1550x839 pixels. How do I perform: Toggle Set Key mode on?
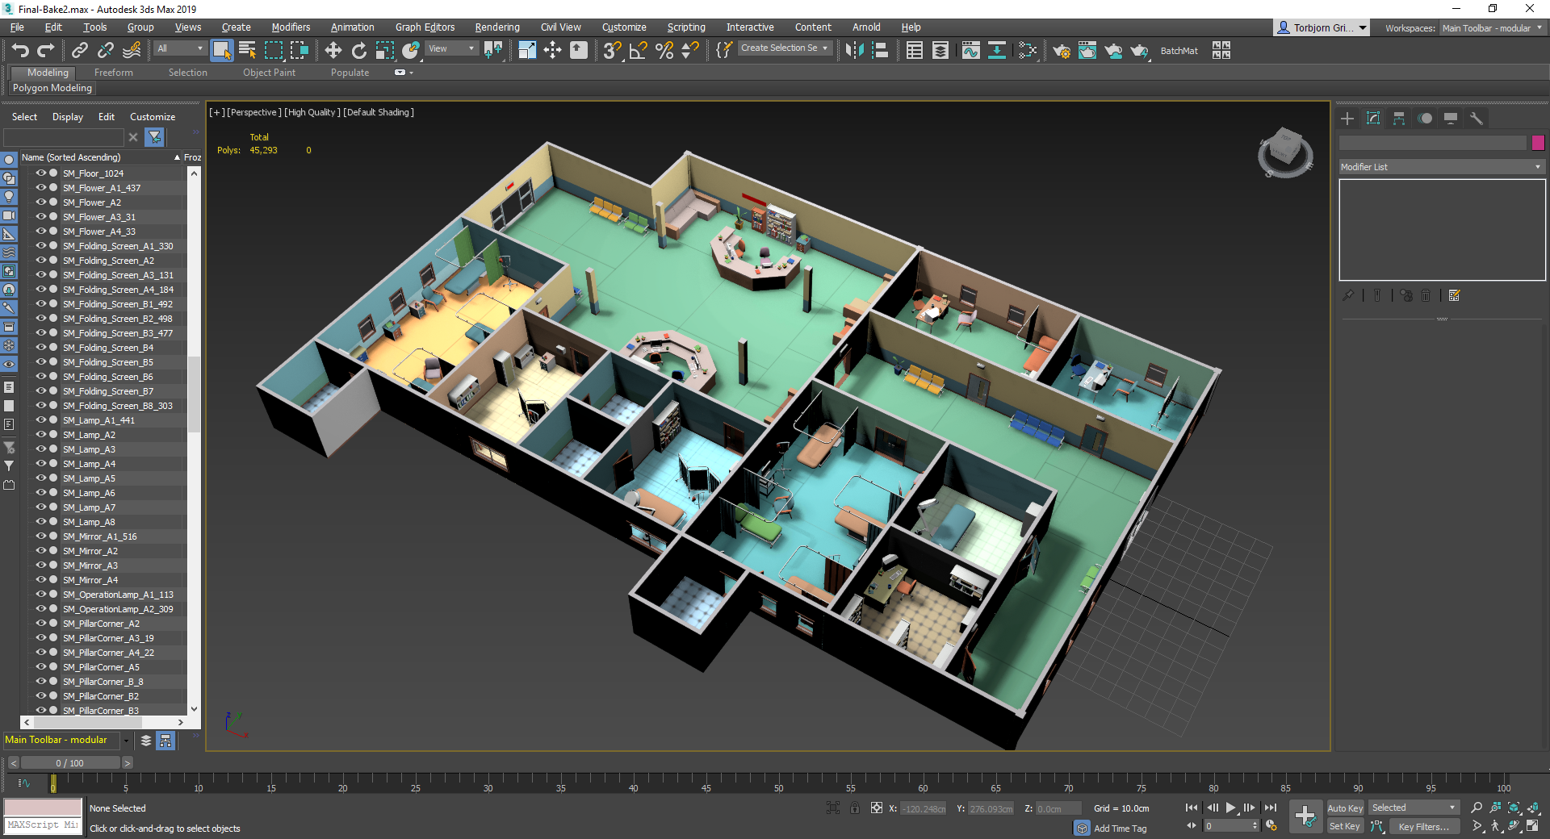click(1345, 826)
